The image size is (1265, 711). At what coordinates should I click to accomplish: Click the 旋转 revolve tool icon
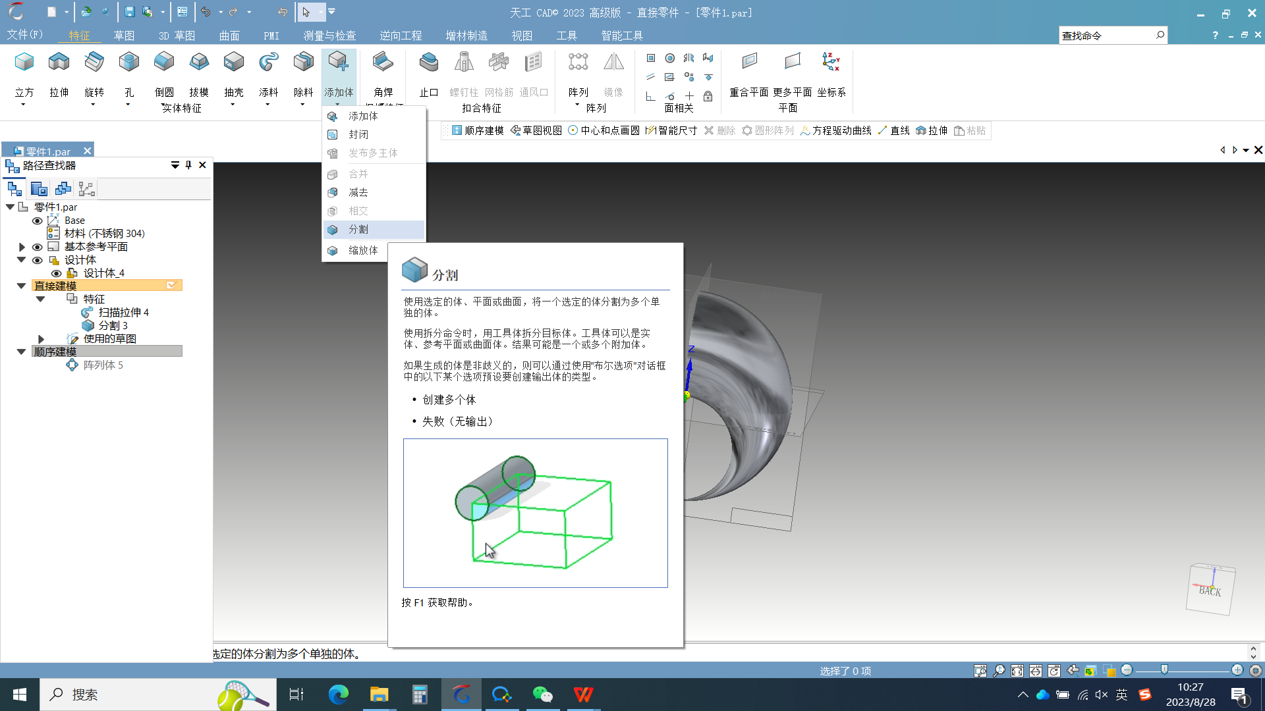(x=94, y=63)
